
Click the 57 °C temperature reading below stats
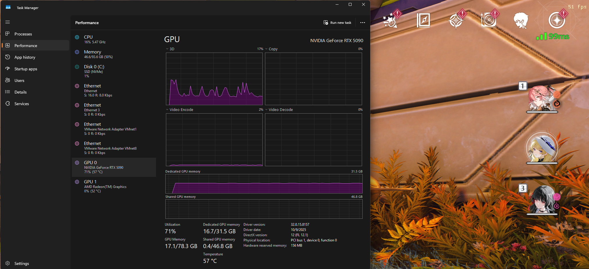point(210,261)
